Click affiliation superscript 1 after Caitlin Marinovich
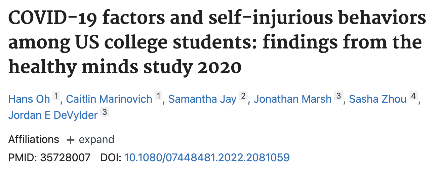 (x=159, y=97)
